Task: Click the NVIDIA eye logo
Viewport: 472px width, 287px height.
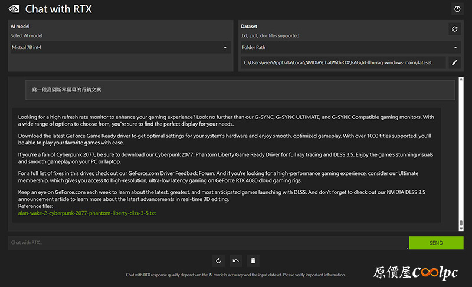Action: pyautogui.click(x=14, y=9)
